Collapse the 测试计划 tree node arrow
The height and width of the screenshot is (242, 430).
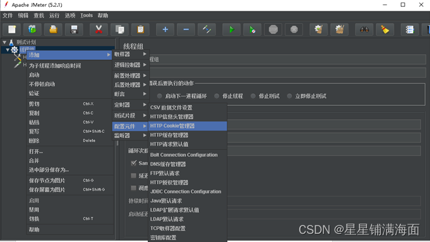pos(4,42)
